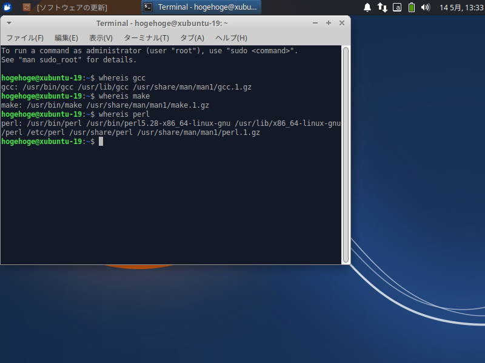485x363 pixels.
Task: Open the 表示(V) menu
Action: point(101,38)
